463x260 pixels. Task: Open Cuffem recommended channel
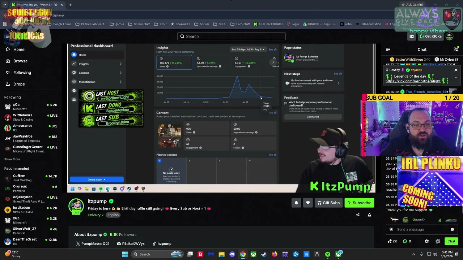click(x=30, y=178)
